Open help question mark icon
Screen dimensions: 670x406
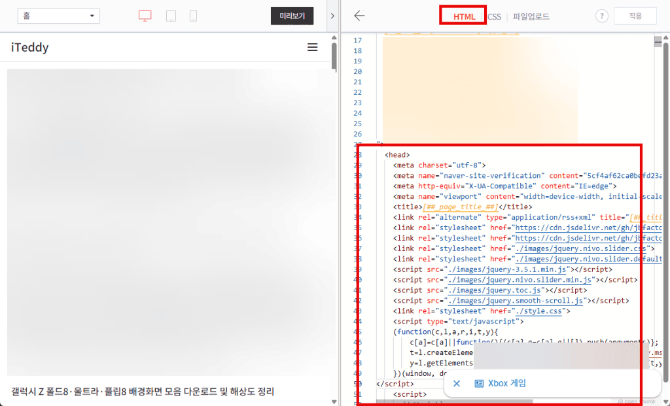(602, 16)
